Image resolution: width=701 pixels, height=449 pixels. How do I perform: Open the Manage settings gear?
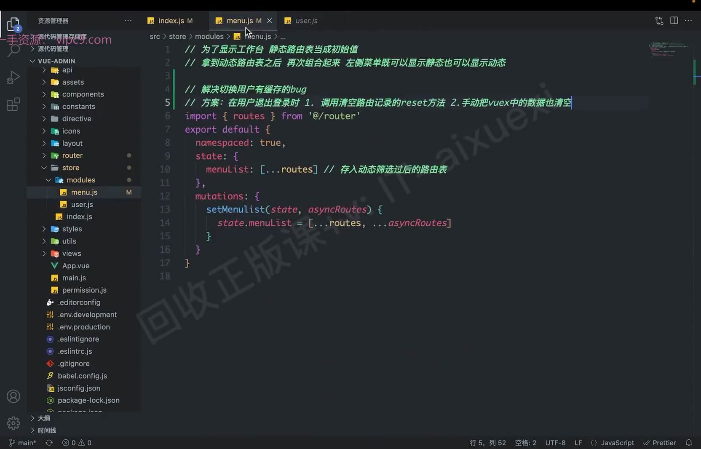pyautogui.click(x=13, y=423)
